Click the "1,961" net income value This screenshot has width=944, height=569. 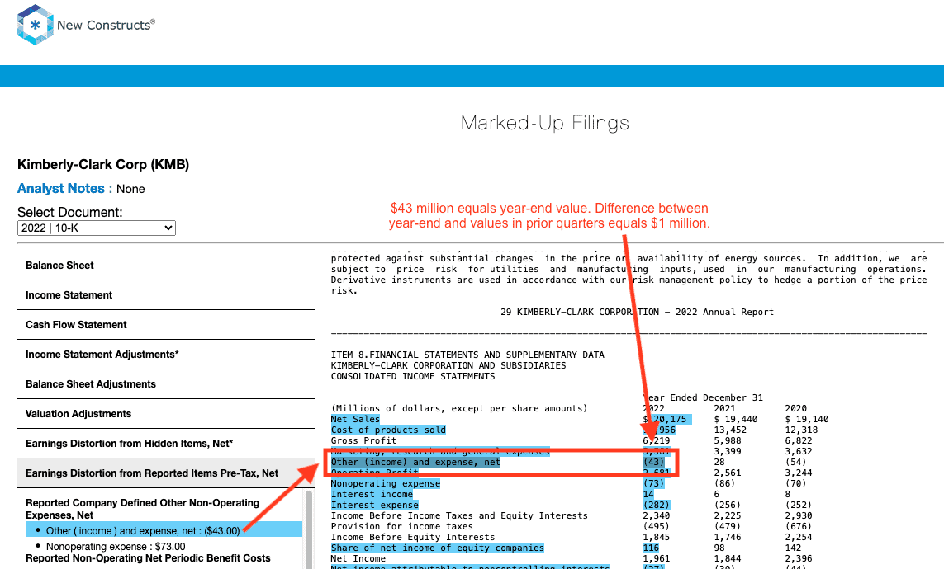click(x=657, y=559)
